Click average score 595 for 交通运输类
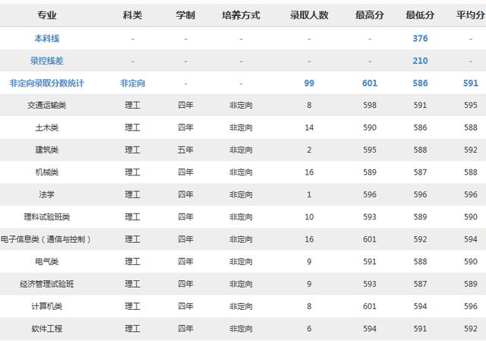The width and height of the screenshot is (486, 341). click(471, 106)
